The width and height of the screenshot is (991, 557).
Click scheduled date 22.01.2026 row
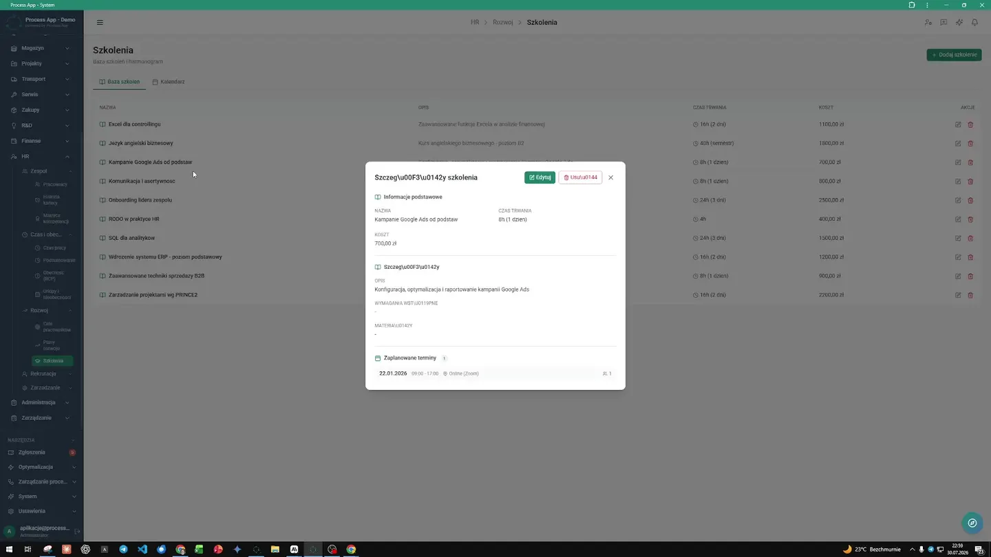coord(495,373)
